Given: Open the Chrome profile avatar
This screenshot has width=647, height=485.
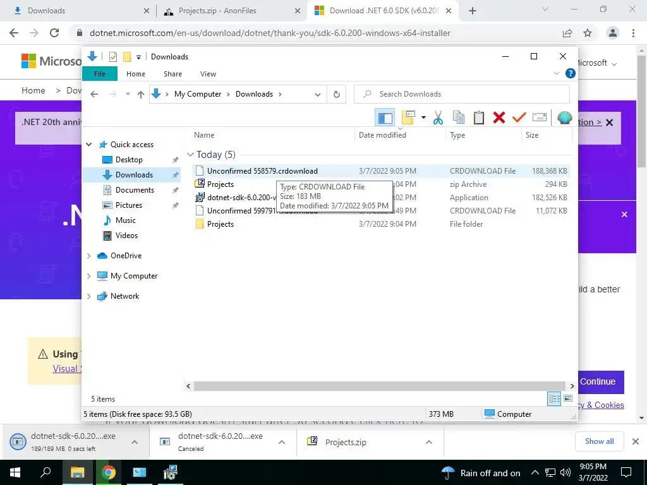Looking at the screenshot, I should pos(613,33).
